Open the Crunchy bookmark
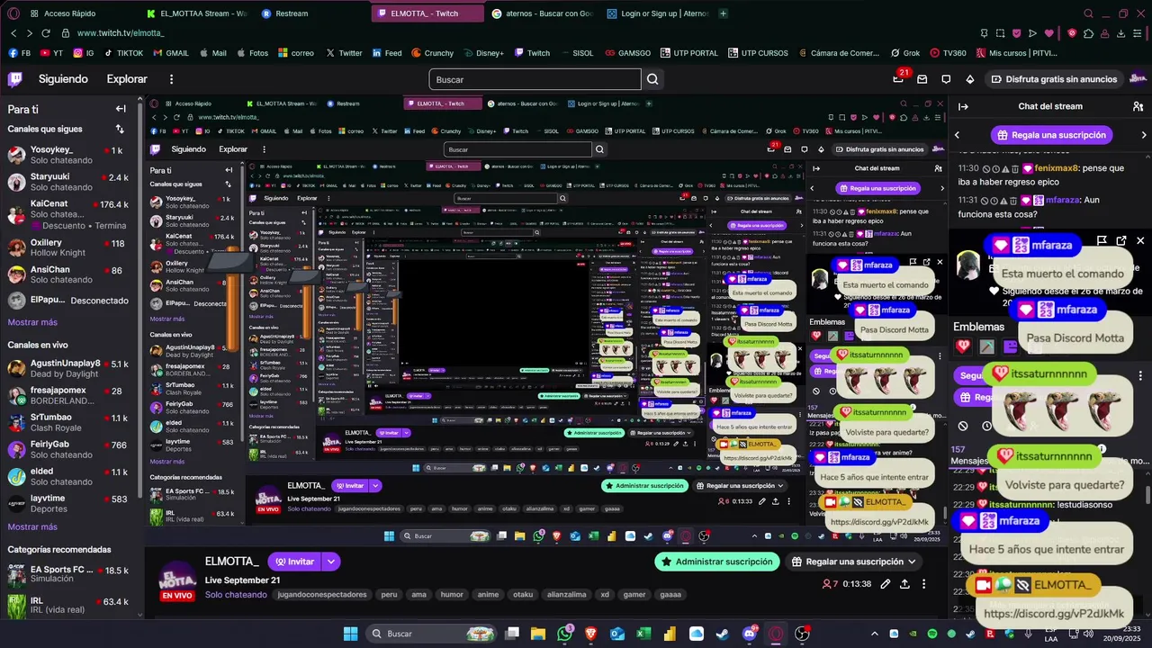This screenshot has width=1152, height=648. [x=431, y=53]
